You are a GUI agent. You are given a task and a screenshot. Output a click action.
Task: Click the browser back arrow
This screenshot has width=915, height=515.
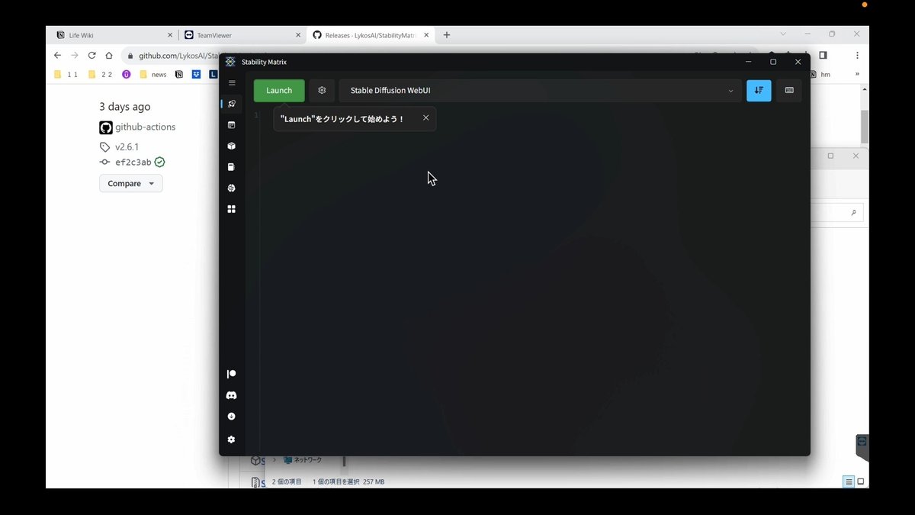click(x=57, y=56)
